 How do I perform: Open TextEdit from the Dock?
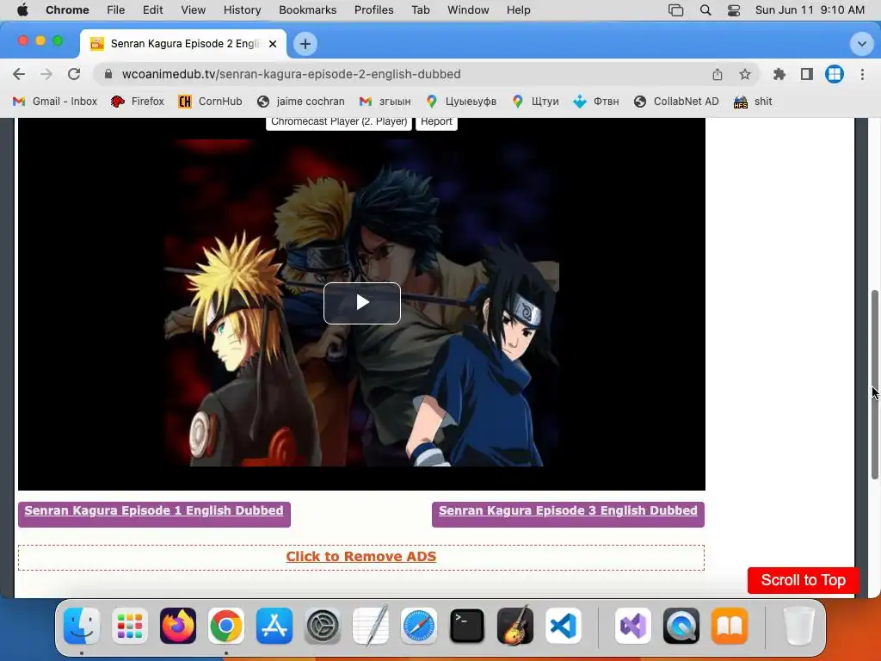371,626
